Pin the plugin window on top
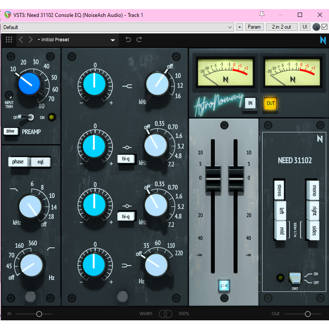This screenshot has height=329, width=329. point(262,15)
